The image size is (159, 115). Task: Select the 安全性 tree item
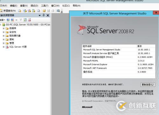13,32
